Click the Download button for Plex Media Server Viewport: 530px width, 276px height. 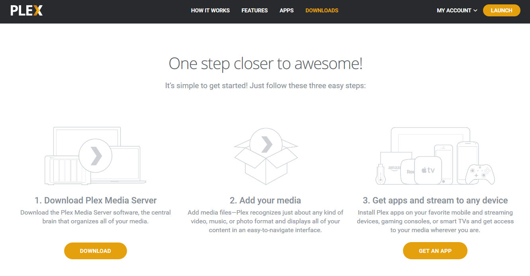[96, 251]
